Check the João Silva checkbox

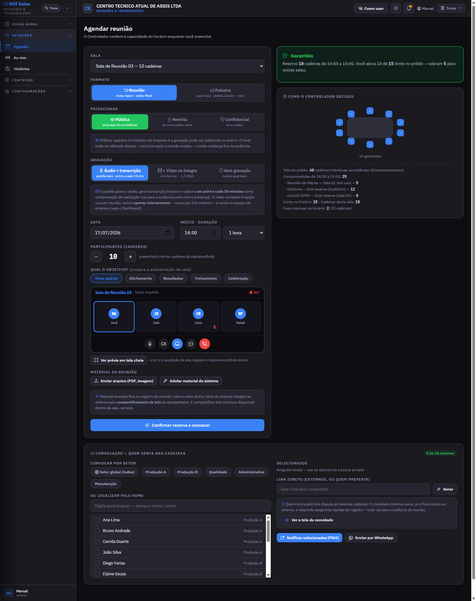click(x=97, y=552)
